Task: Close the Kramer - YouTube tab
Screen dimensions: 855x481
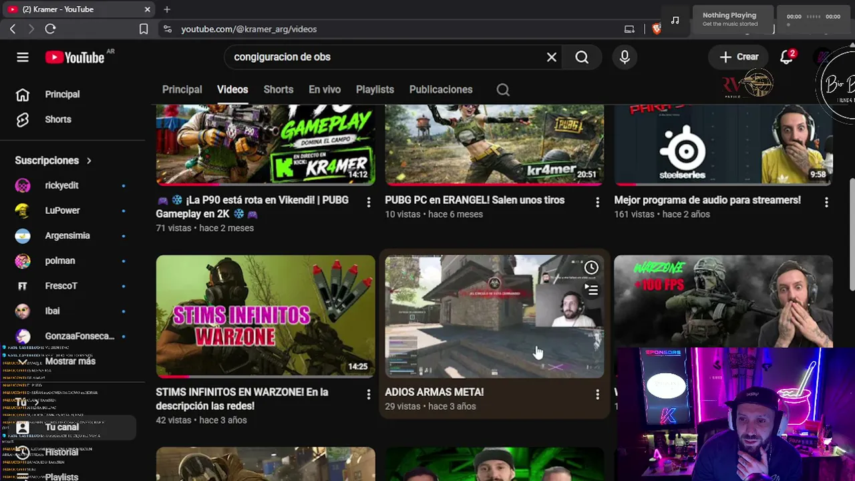Action: click(148, 9)
